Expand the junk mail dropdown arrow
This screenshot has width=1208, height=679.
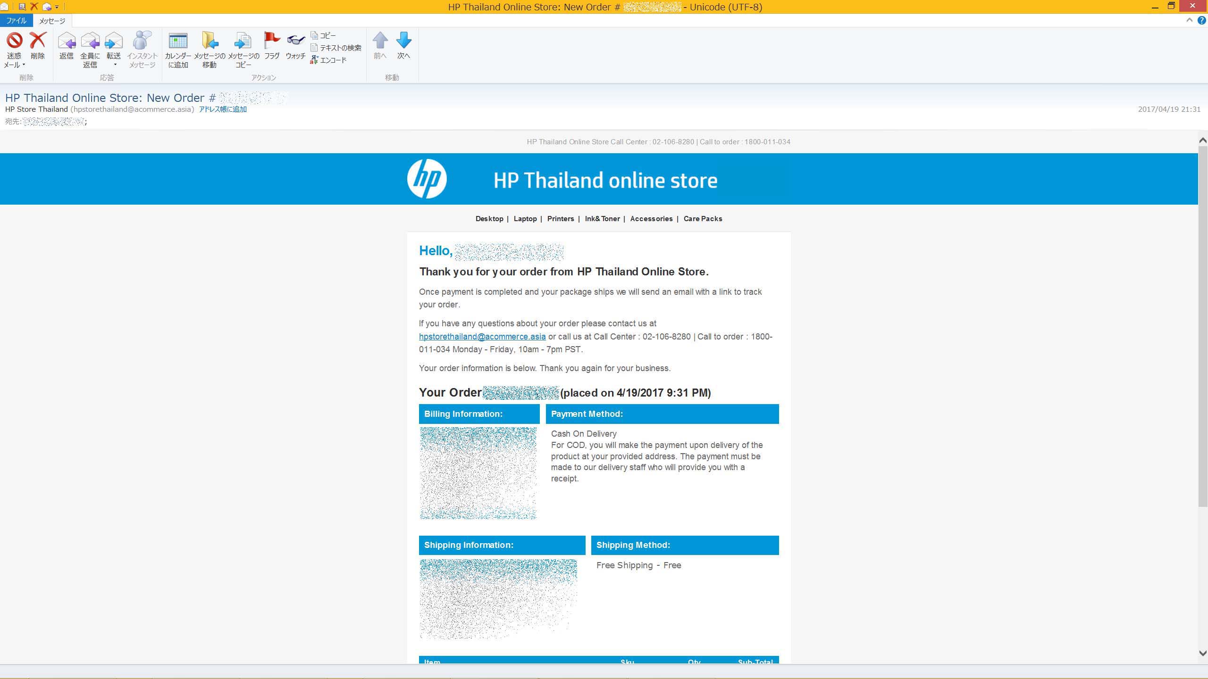[x=24, y=65]
